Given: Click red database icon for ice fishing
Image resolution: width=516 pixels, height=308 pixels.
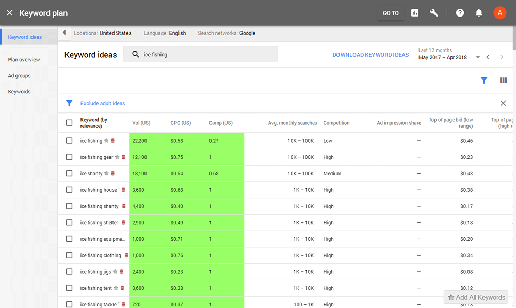Looking at the screenshot, I should tap(112, 140).
